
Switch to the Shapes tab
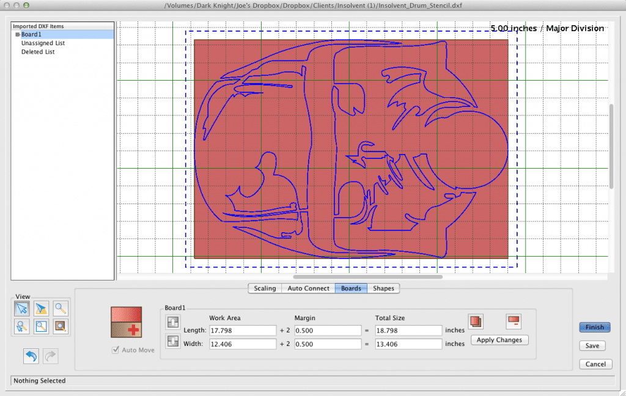383,288
